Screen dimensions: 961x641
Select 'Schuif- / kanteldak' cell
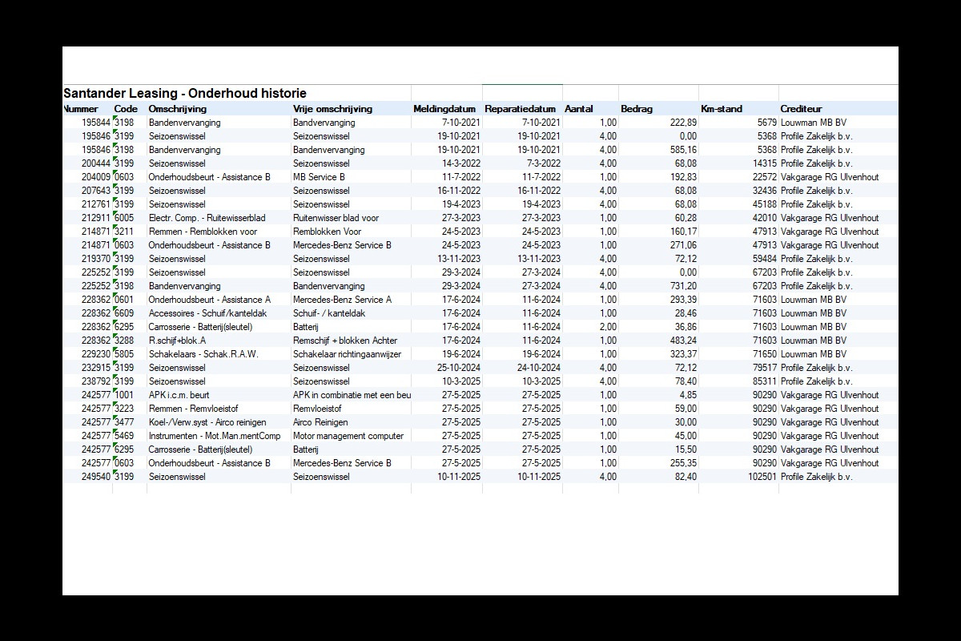click(x=329, y=313)
